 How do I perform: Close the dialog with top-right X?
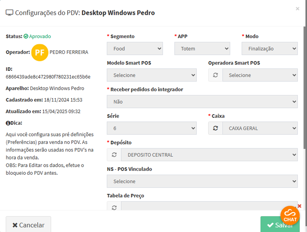tap(297, 9)
